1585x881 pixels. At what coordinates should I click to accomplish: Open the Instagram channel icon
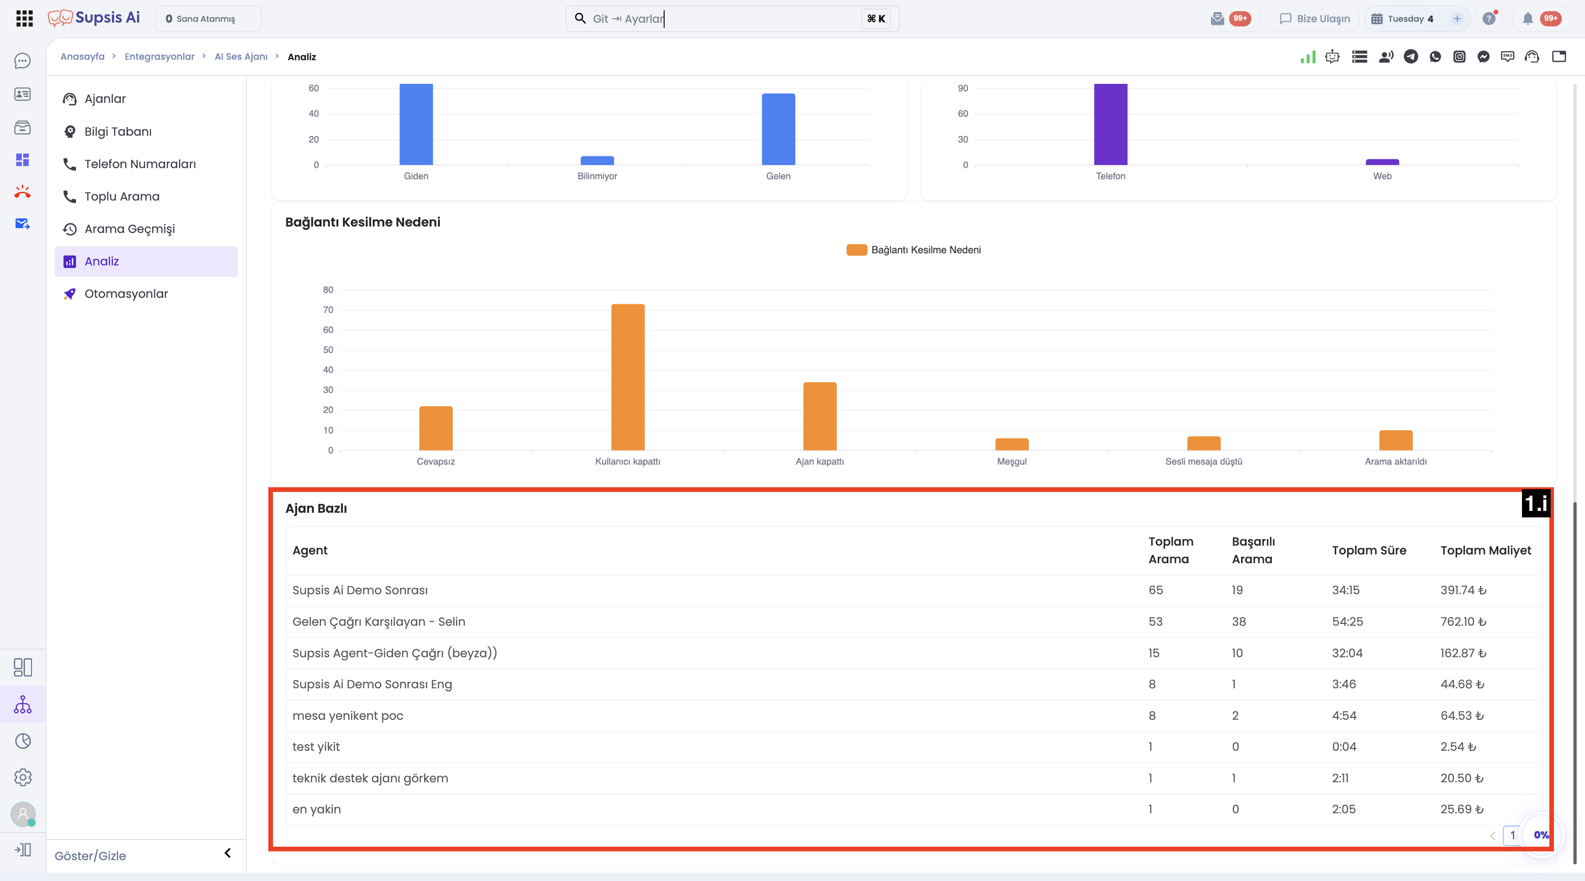tap(1459, 57)
